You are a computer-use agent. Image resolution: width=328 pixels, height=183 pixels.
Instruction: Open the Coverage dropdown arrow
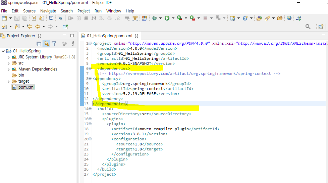[186, 18]
